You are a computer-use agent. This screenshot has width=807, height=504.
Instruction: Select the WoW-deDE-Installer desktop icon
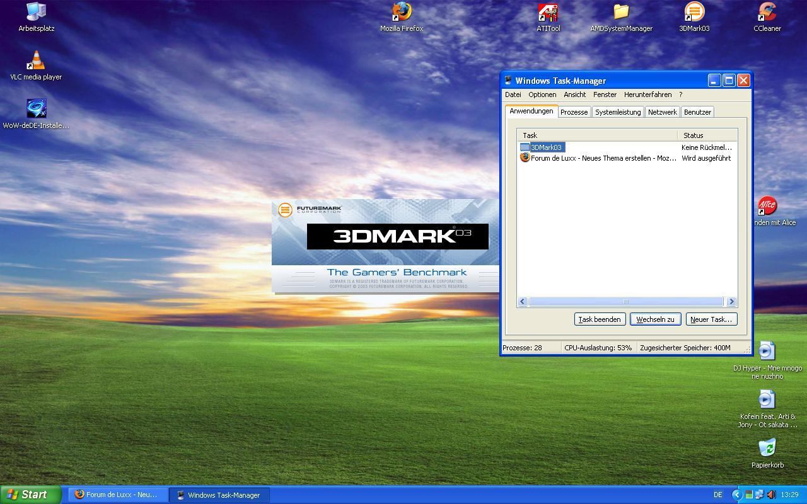pos(36,114)
